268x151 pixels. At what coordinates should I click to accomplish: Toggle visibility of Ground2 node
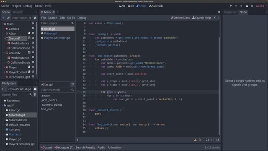point(33,52)
